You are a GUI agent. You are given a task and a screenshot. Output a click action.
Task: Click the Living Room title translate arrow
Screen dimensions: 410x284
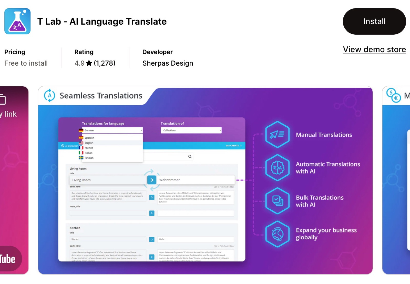click(x=152, y=180)
